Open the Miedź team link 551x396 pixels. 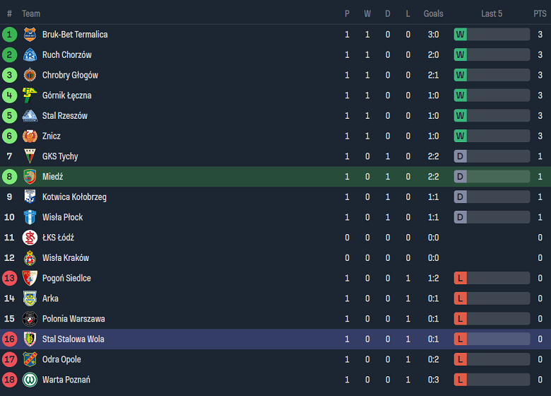52,177
